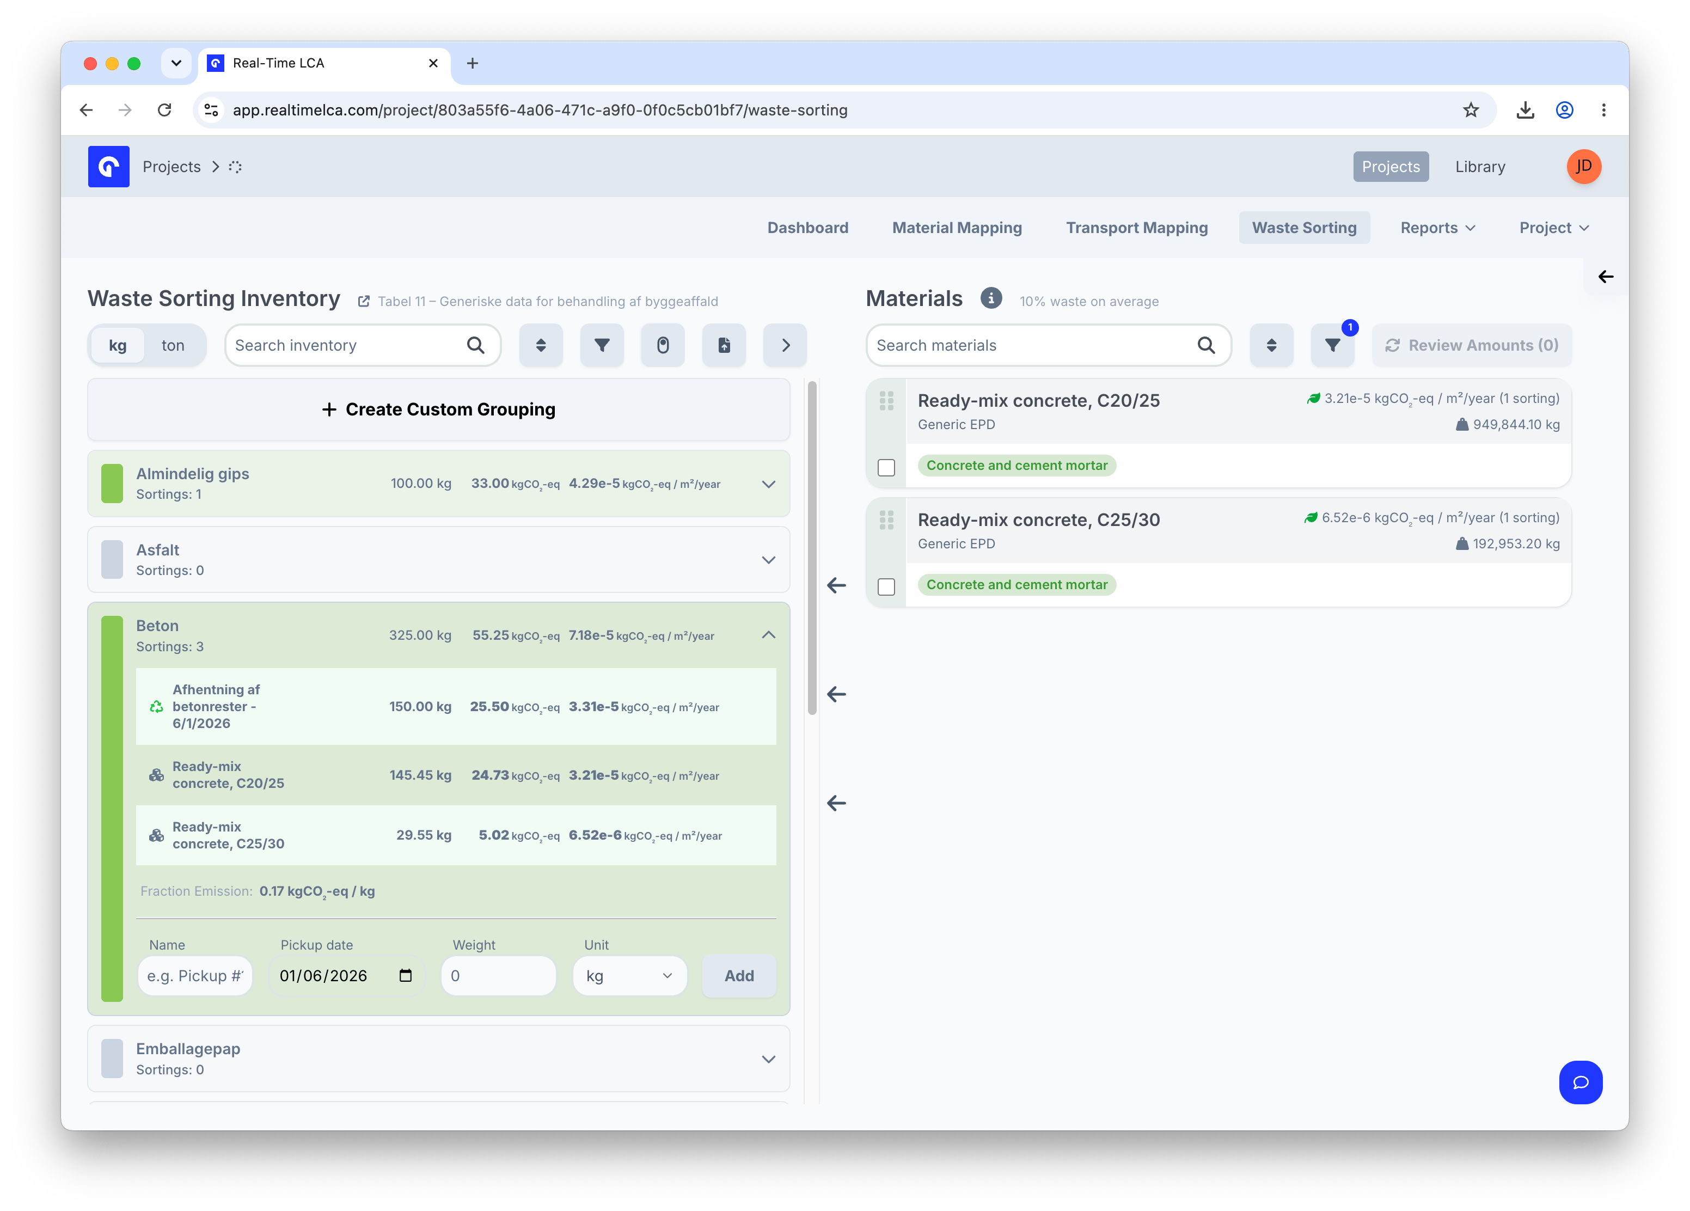1690x1211 pixels.
Task: Click the green color swatch of Almindelig gips
Action: coord(112,484)
